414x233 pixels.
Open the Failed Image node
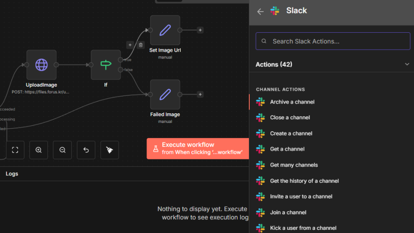point(165,95)
